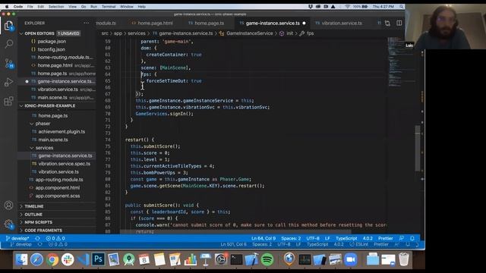Open Calendar from the dock
Image resolution: width=486 pixels, height=273 pixels.
[144, 259]
